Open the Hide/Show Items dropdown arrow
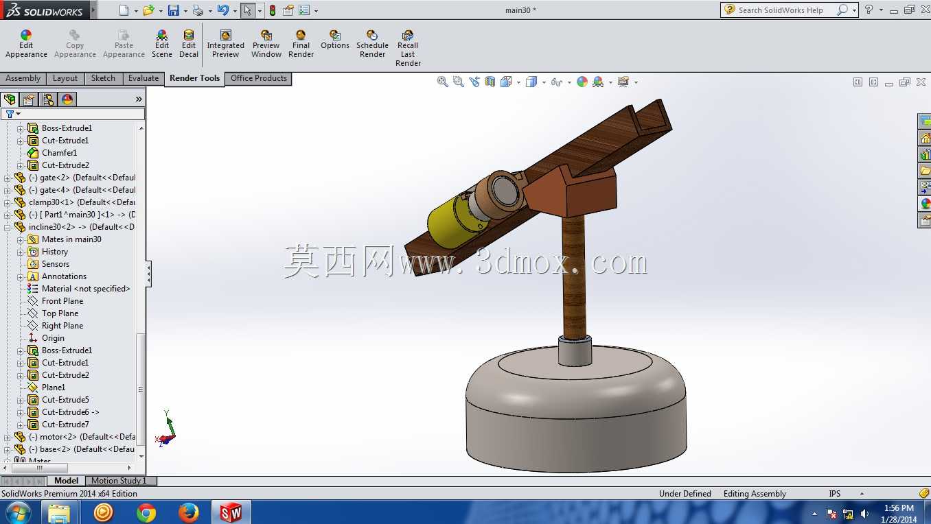 click(x=569, y=82)
